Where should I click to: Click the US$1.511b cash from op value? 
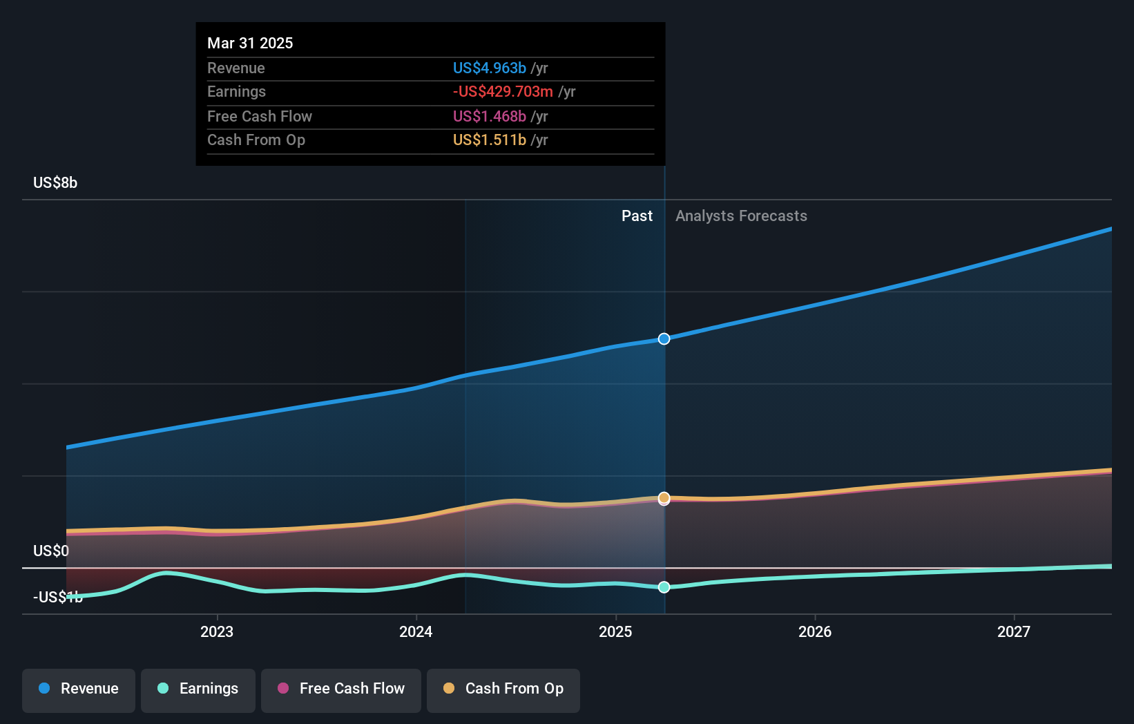[x=490, y=140]
